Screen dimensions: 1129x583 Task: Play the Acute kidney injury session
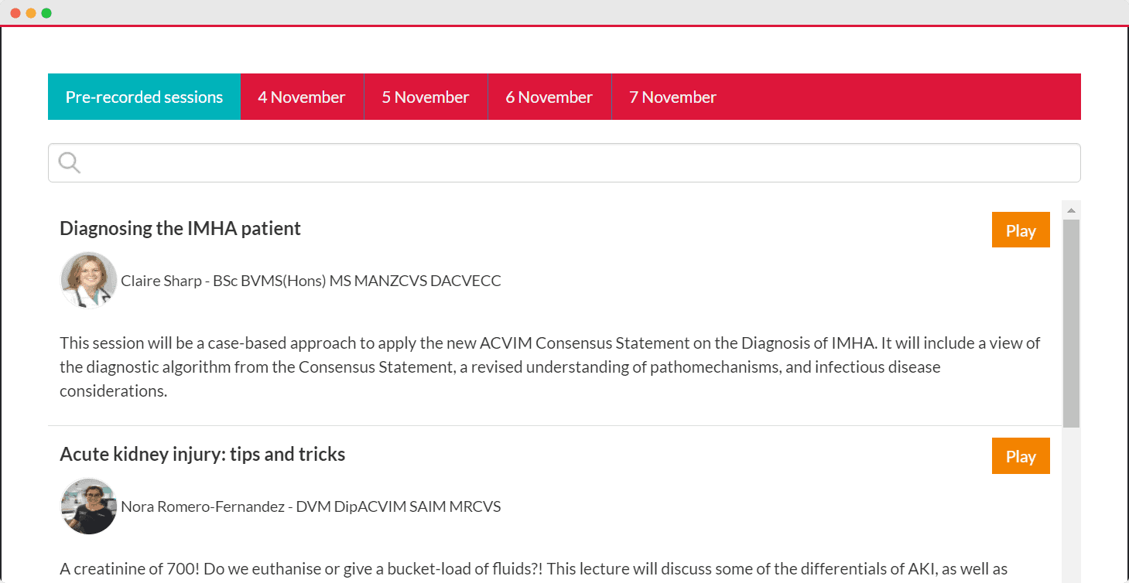pyautogui.click(x=1020, y=456)
